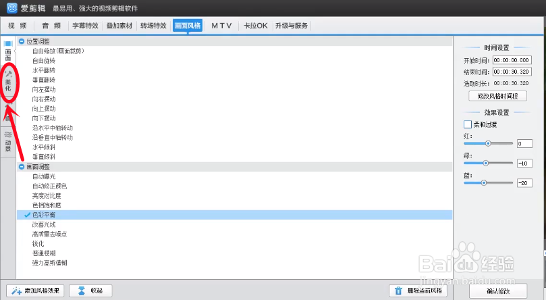The image size is (546, 300).
Task: Open the 卡拉OK tab
Action: (x=256, y=26)
